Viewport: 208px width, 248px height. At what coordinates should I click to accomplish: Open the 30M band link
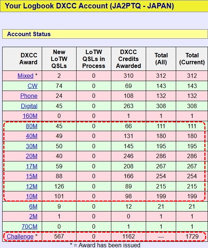click(31, 146)
